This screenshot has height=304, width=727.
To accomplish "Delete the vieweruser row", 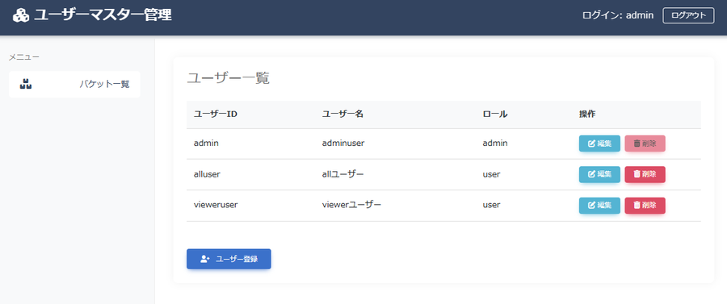I will [645, 206].
